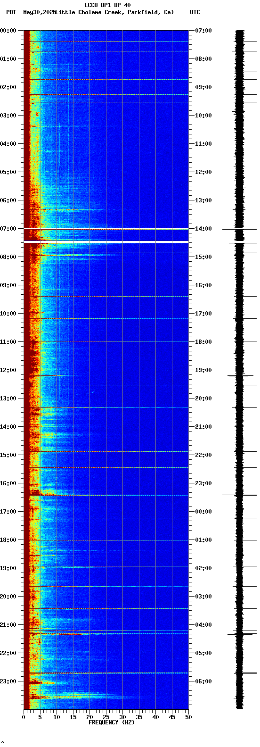The height and width of the screenshot is (747, 260).
Task: Click the UTC axis label "09:00"
Action: click(203, 87)
